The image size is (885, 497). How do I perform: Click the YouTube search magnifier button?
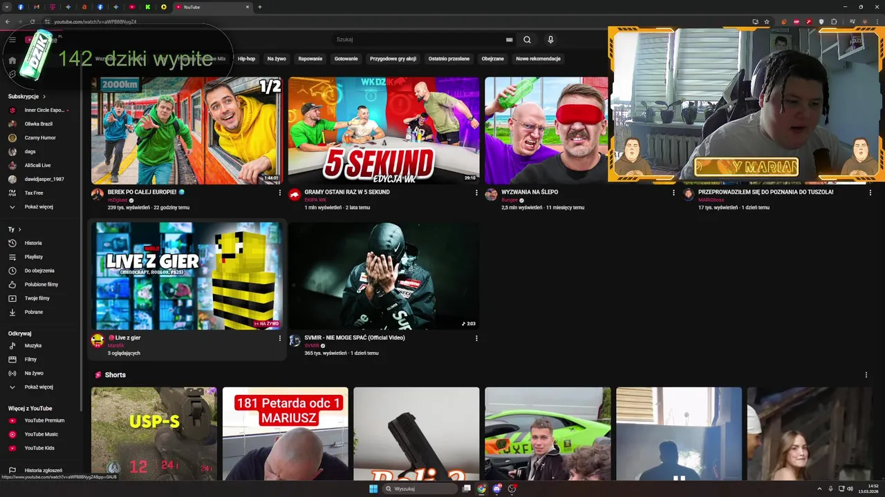click(527, 39)
